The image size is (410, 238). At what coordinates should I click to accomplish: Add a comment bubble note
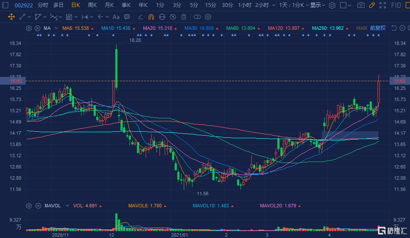[127, 17]
